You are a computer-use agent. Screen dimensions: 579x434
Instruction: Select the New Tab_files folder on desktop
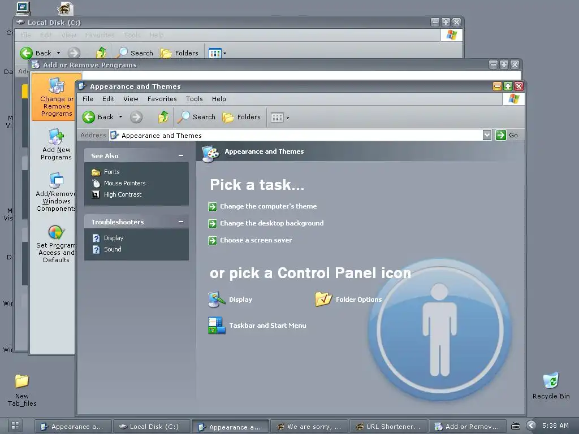click(x=22, y=390)
